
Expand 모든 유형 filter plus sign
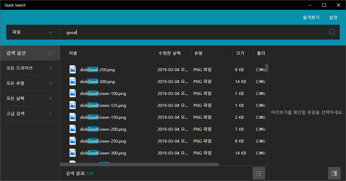[x=50, y=83]
